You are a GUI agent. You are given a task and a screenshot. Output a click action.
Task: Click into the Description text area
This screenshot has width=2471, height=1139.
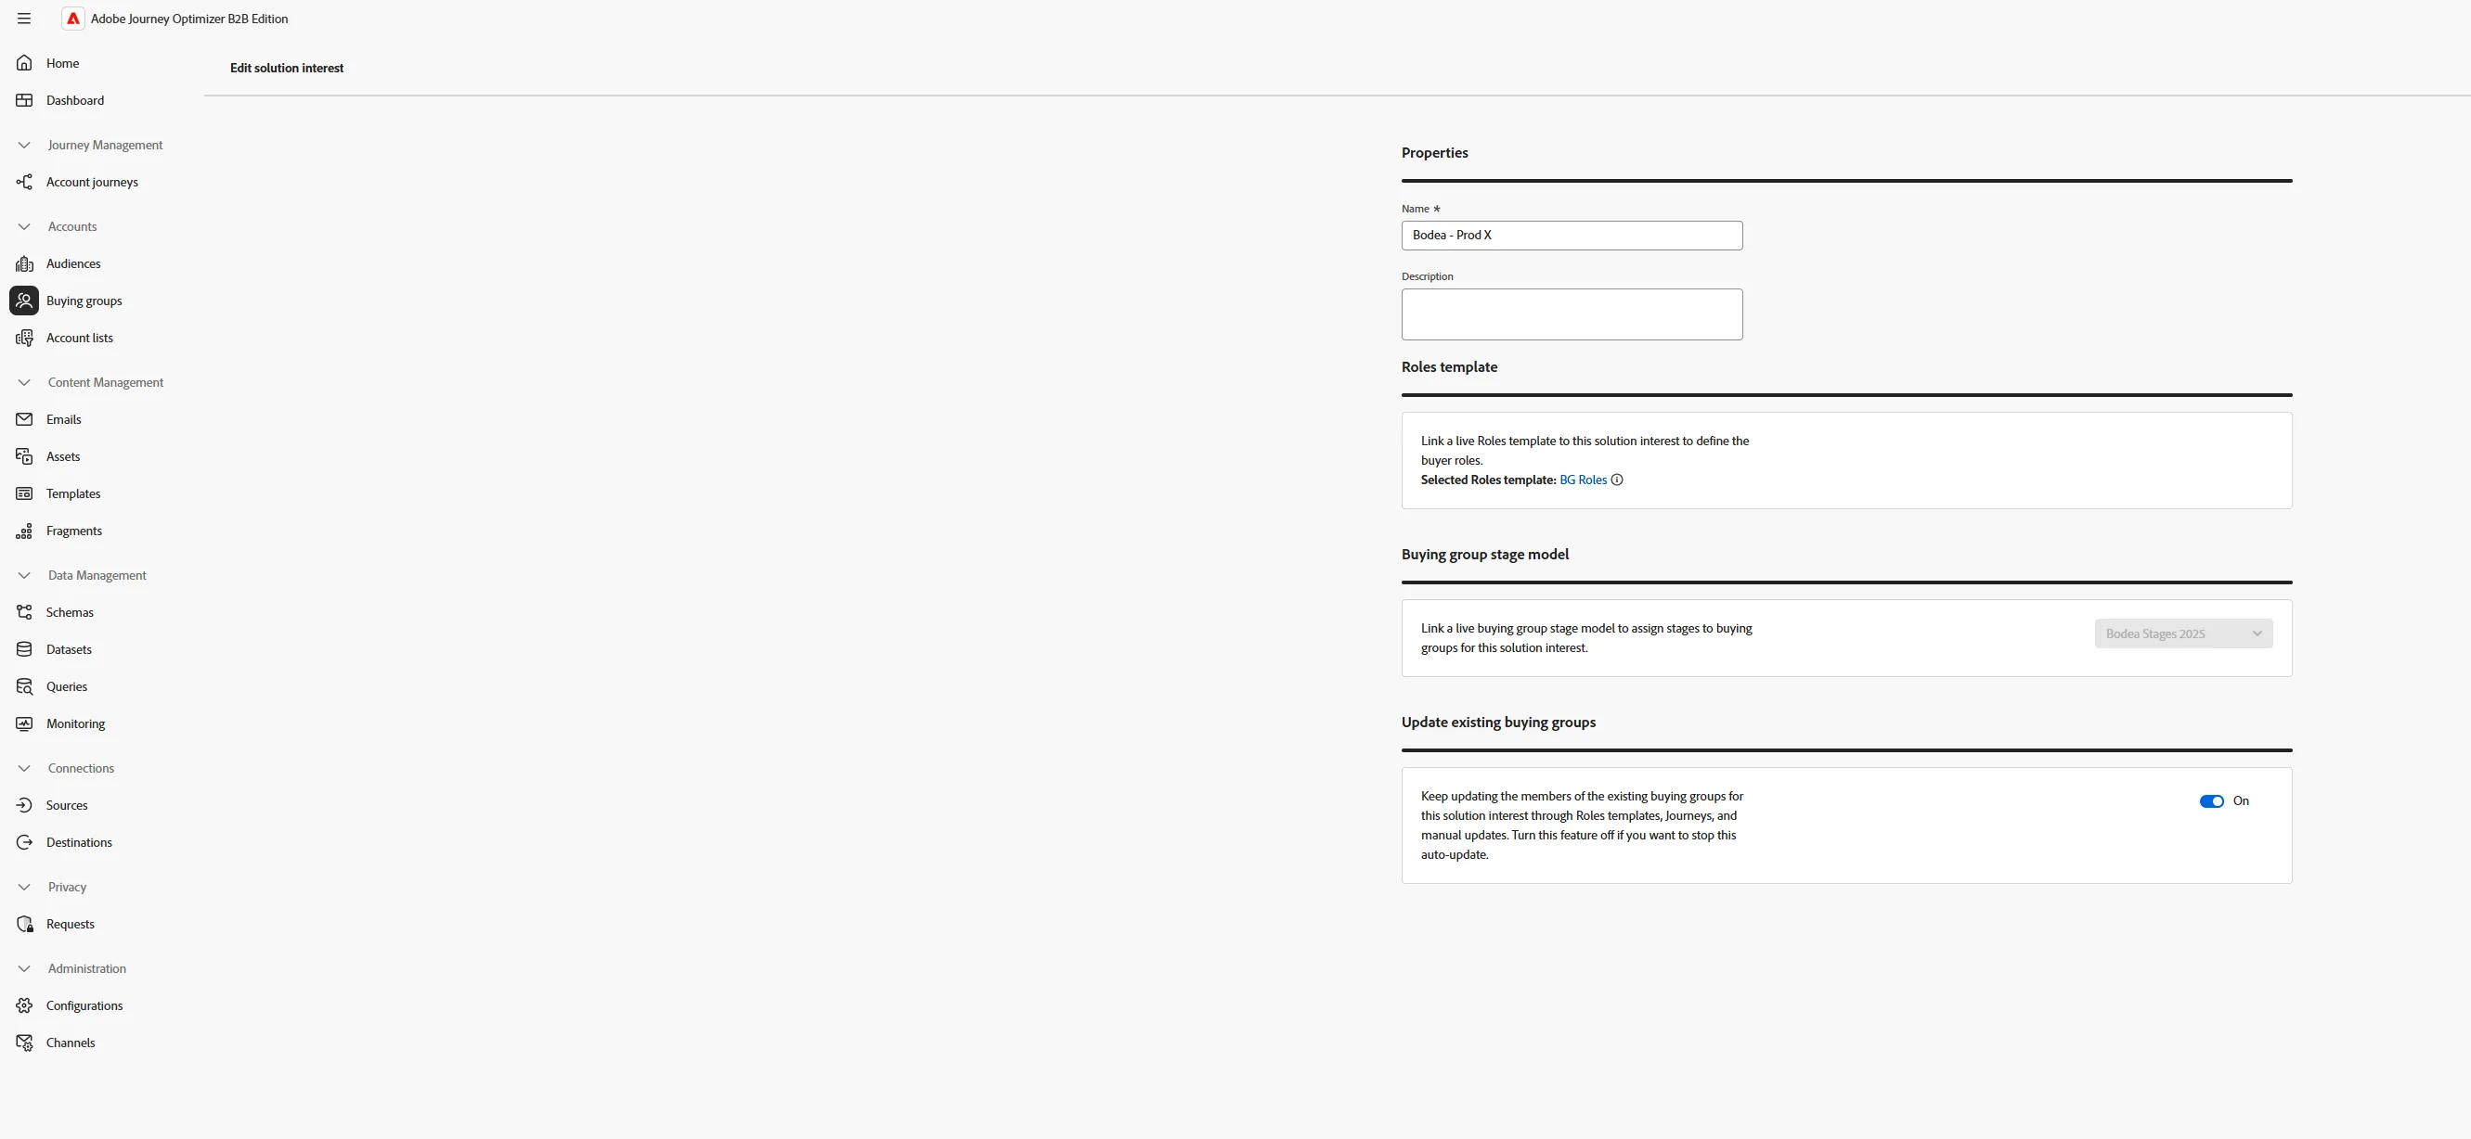point(1572,314)
